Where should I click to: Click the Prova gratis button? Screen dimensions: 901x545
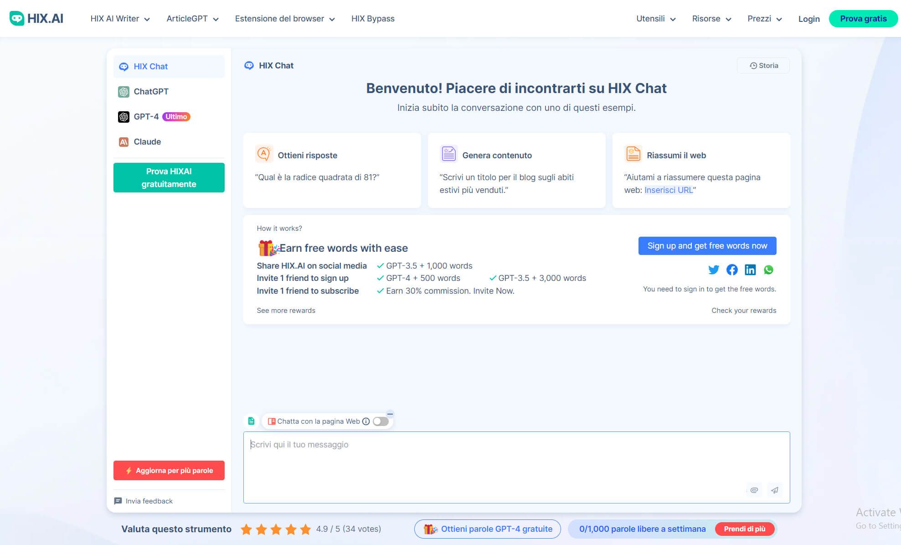coord(863,19)
